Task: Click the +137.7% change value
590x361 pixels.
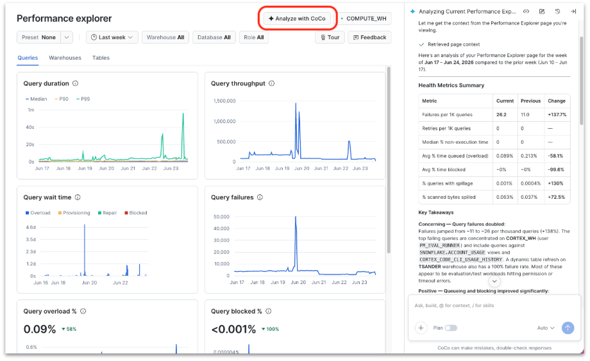Action: (557, 114)
